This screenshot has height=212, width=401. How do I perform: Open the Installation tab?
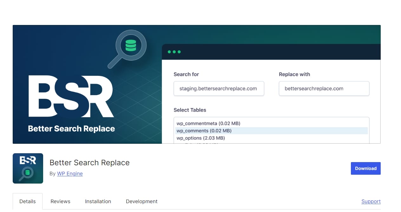point(98,201)
